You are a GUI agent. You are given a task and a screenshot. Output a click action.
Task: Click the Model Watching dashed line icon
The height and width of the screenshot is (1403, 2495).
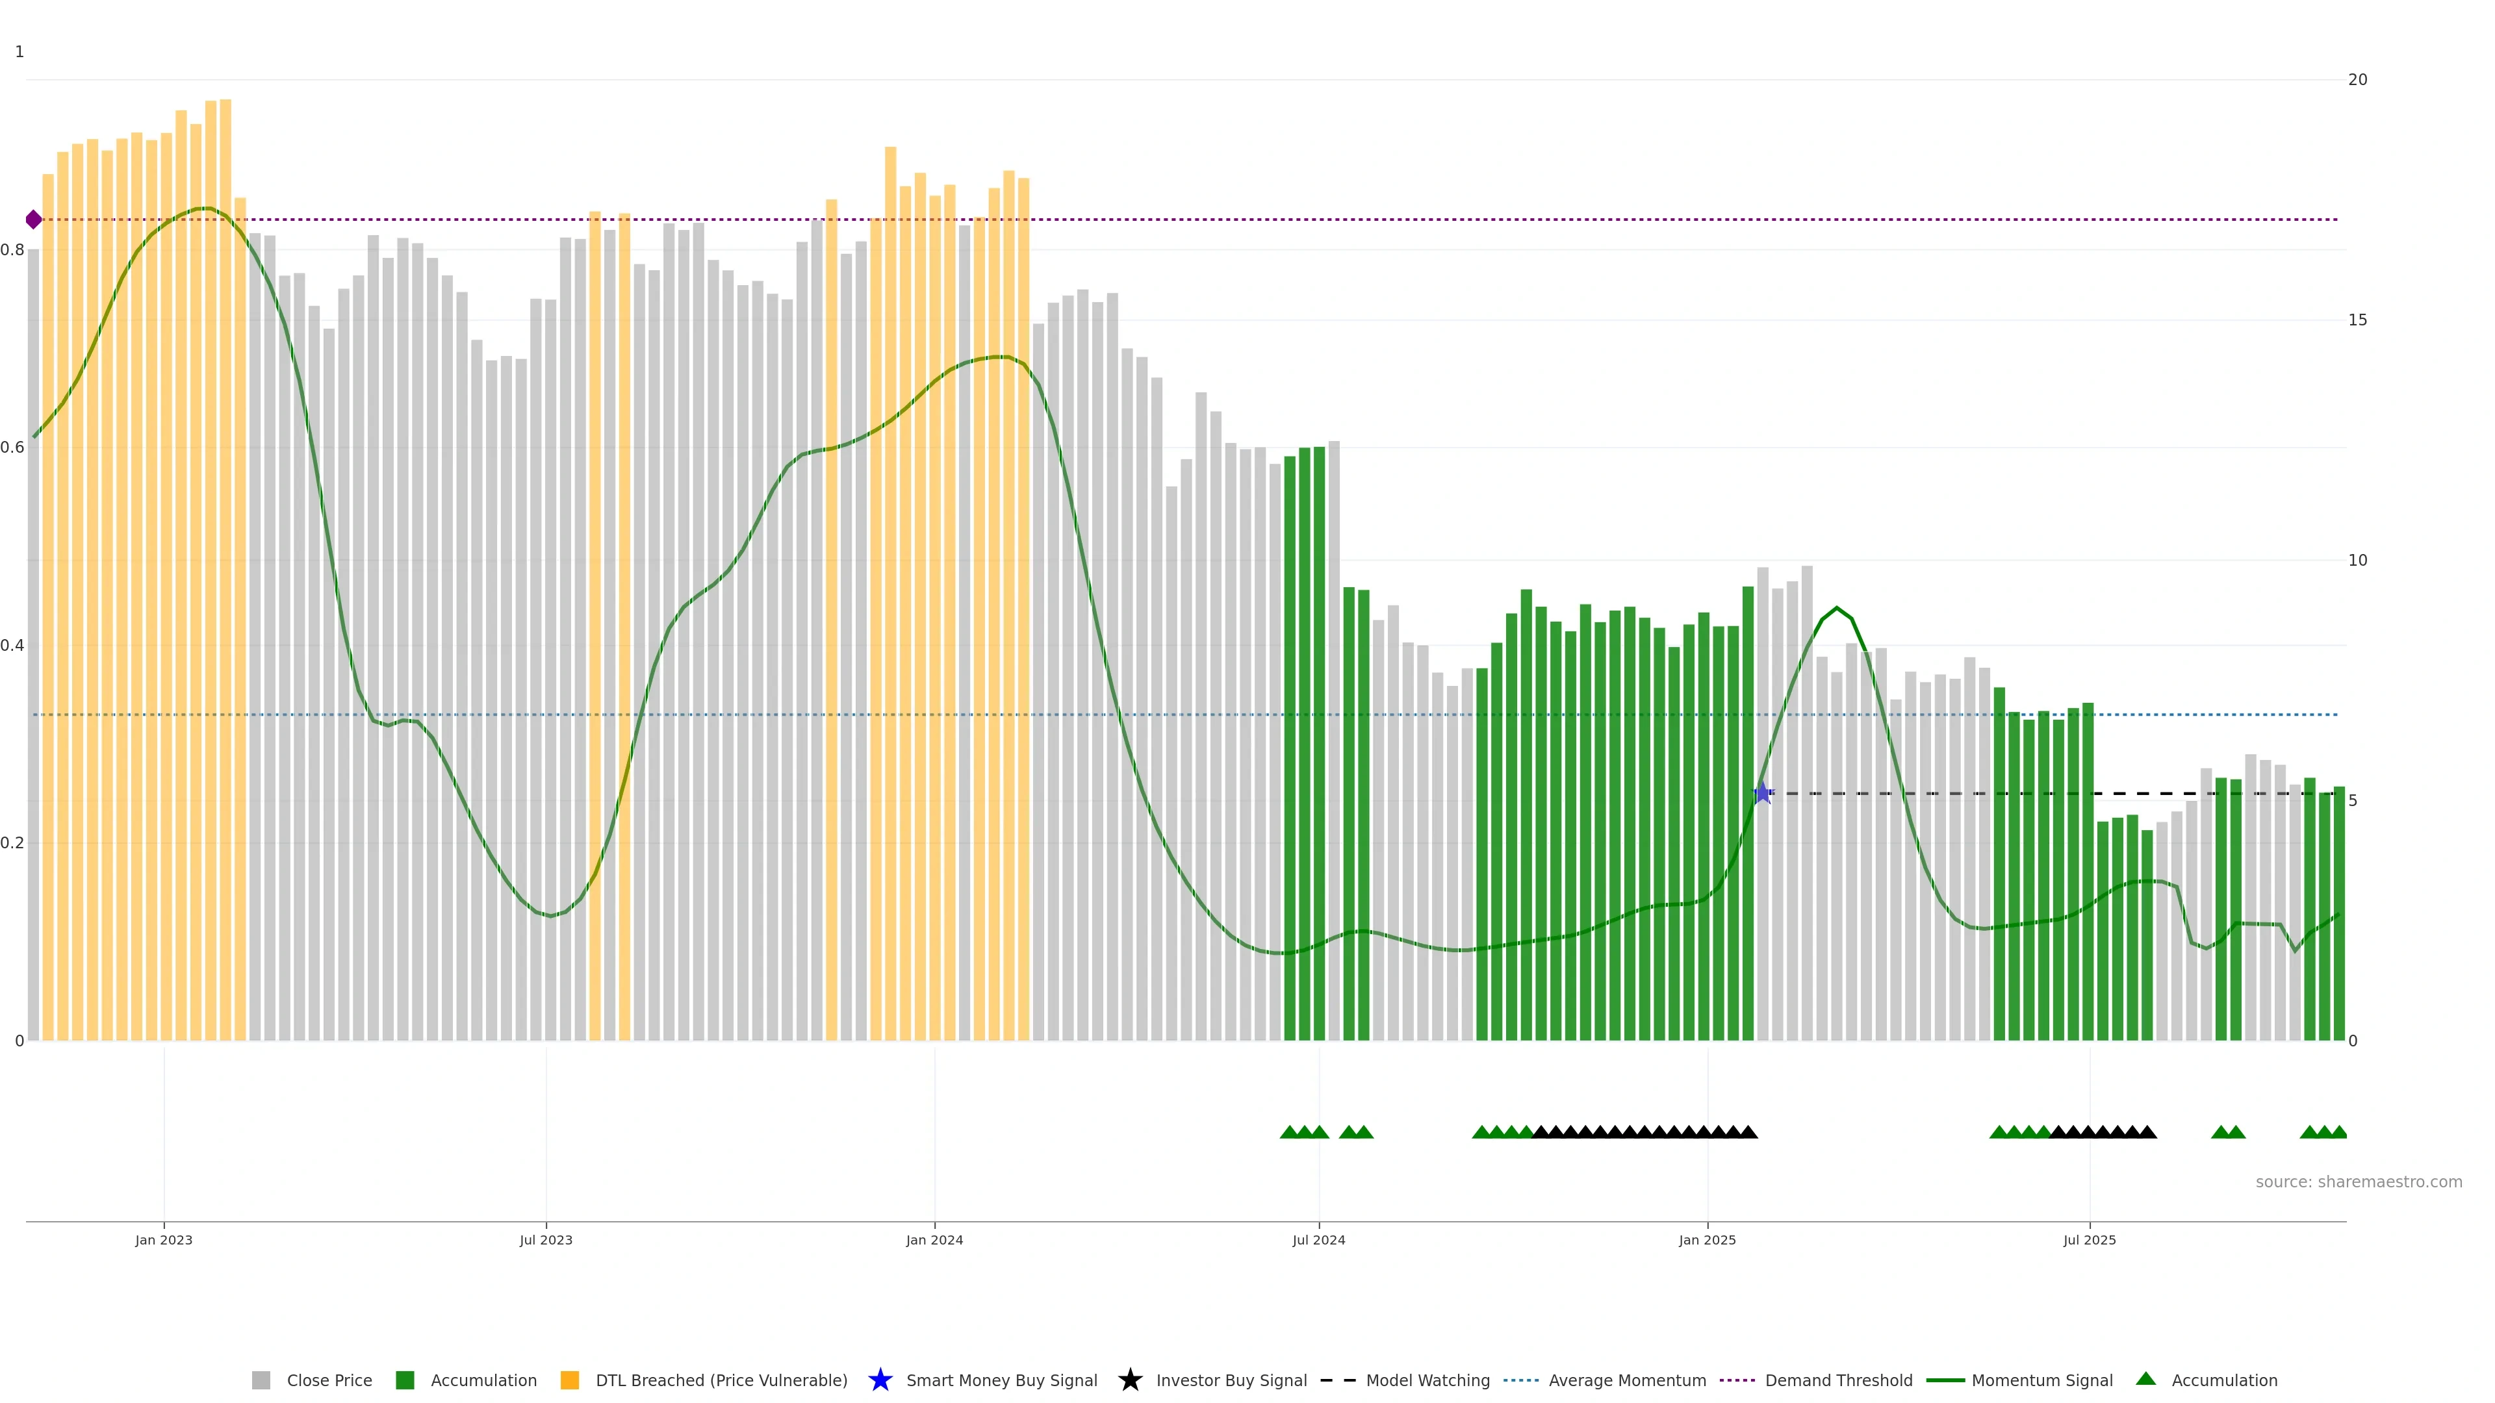[1338, 1380]
